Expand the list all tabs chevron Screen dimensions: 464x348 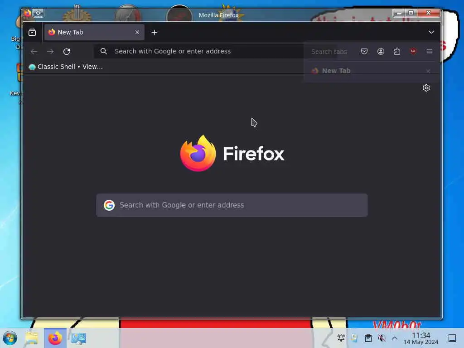[431, 32]
